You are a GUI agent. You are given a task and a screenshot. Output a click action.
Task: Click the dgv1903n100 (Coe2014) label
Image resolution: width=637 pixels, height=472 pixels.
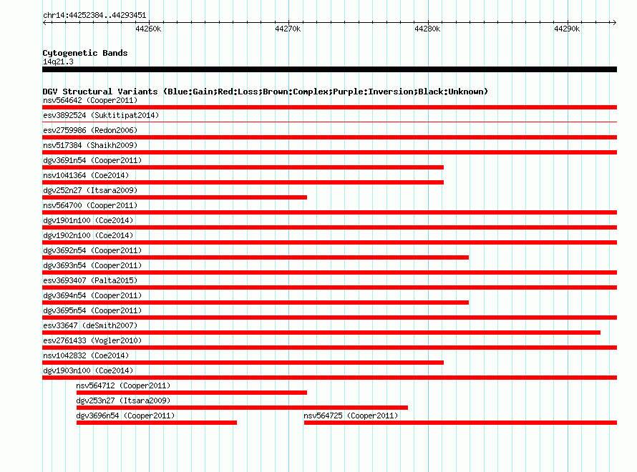[x=88, y=370]
